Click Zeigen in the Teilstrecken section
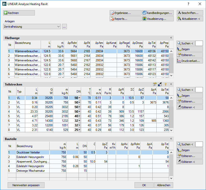The width and height of the screenshot is (206, 190). click(190, 96)
